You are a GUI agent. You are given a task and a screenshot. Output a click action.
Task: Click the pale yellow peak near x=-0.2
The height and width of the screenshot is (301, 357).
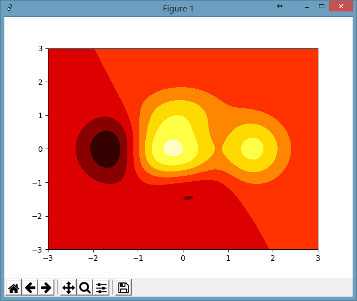173,148
